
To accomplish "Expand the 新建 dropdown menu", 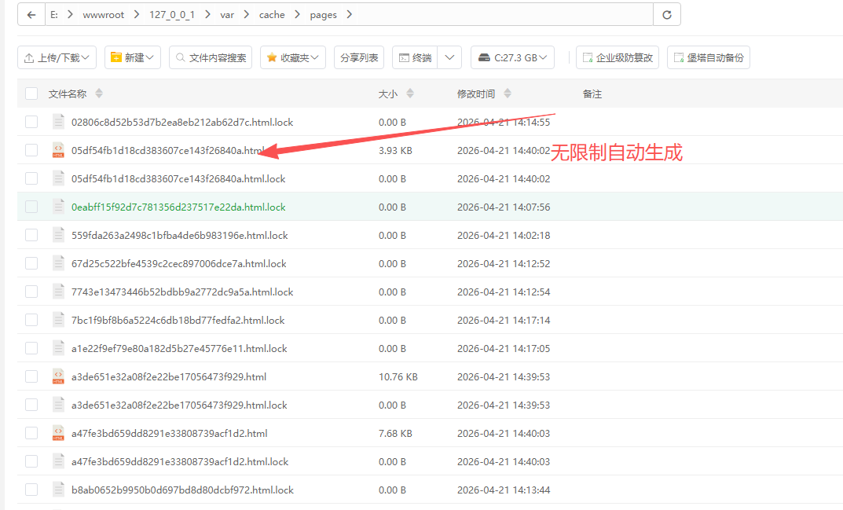I will tap(132, 57).
